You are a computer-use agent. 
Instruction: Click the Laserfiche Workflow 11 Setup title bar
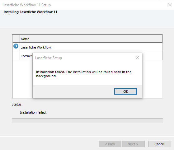(x=83, y=5)
